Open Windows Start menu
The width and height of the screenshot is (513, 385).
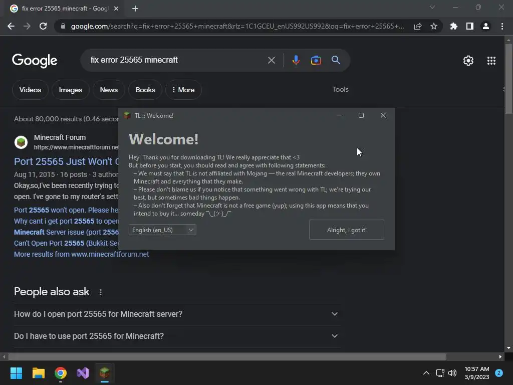[16, 373]
